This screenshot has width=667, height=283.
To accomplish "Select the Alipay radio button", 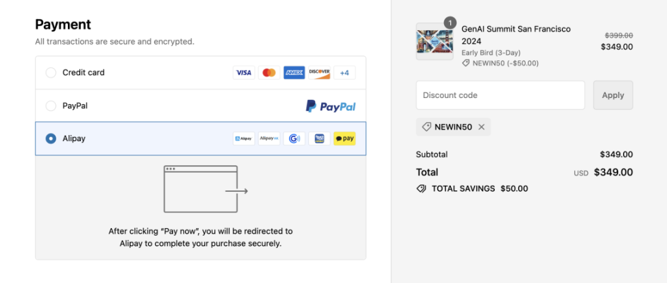I will pos(51,138).
